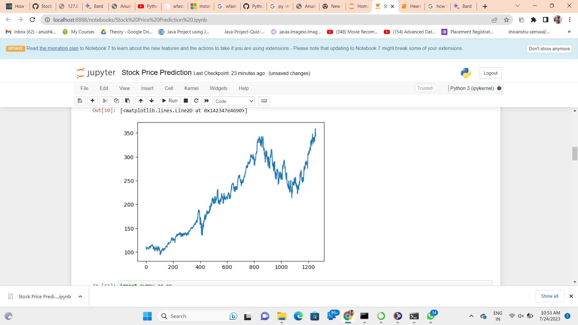Click the Don't show anymore button
This screenshot has height=325, width=578.
pyautogui.click(x=549, y=49)
